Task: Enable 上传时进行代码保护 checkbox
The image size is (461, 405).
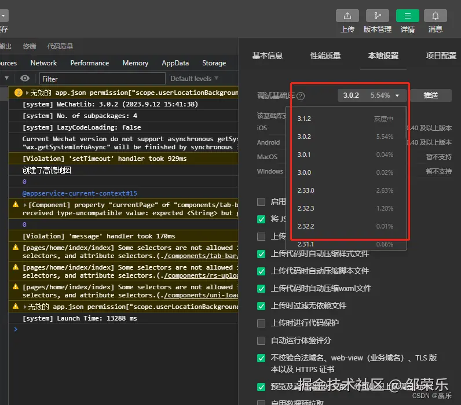Action: tap(261, 323)
